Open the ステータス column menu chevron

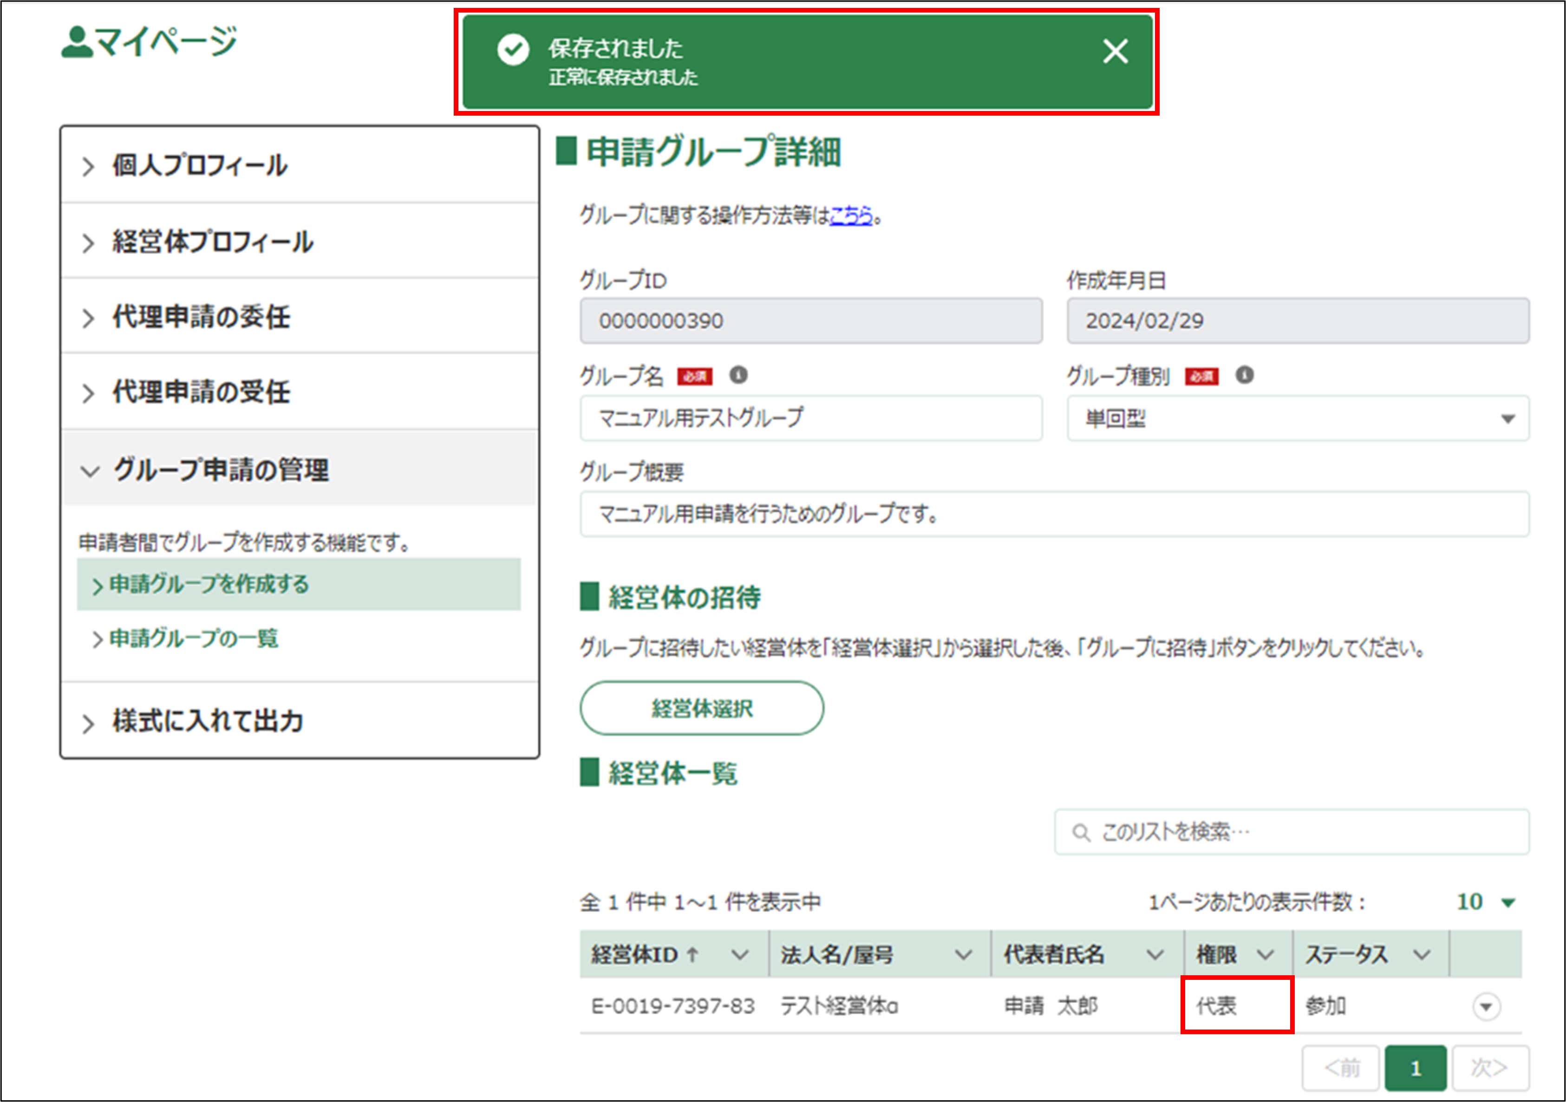[1422, 955]
